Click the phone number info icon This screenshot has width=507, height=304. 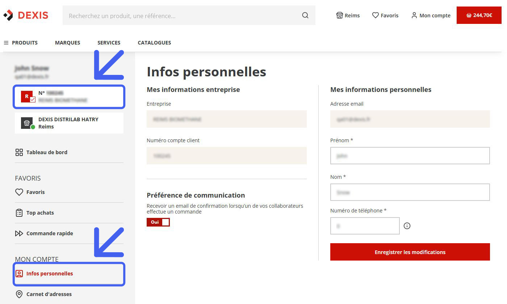click(x=407, y=226)
